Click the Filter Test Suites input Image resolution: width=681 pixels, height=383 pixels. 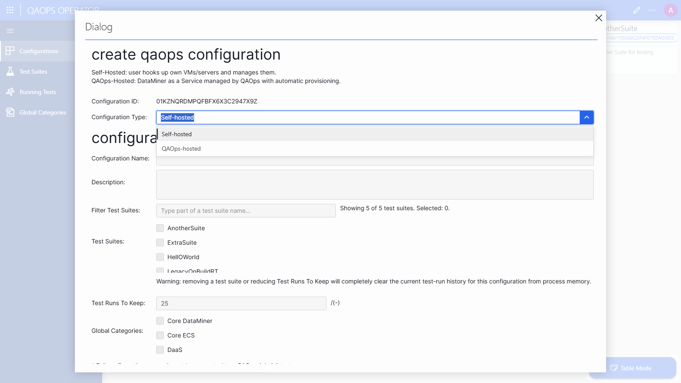(x=246, y=211)
